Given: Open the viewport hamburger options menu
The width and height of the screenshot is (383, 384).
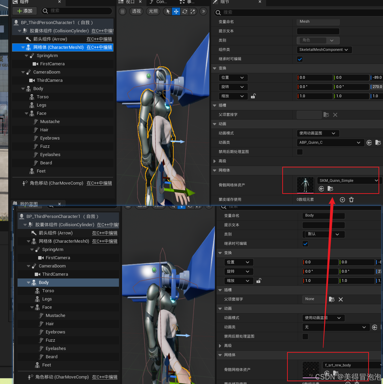Looking at the screenshot, I should tap(123, 11).
